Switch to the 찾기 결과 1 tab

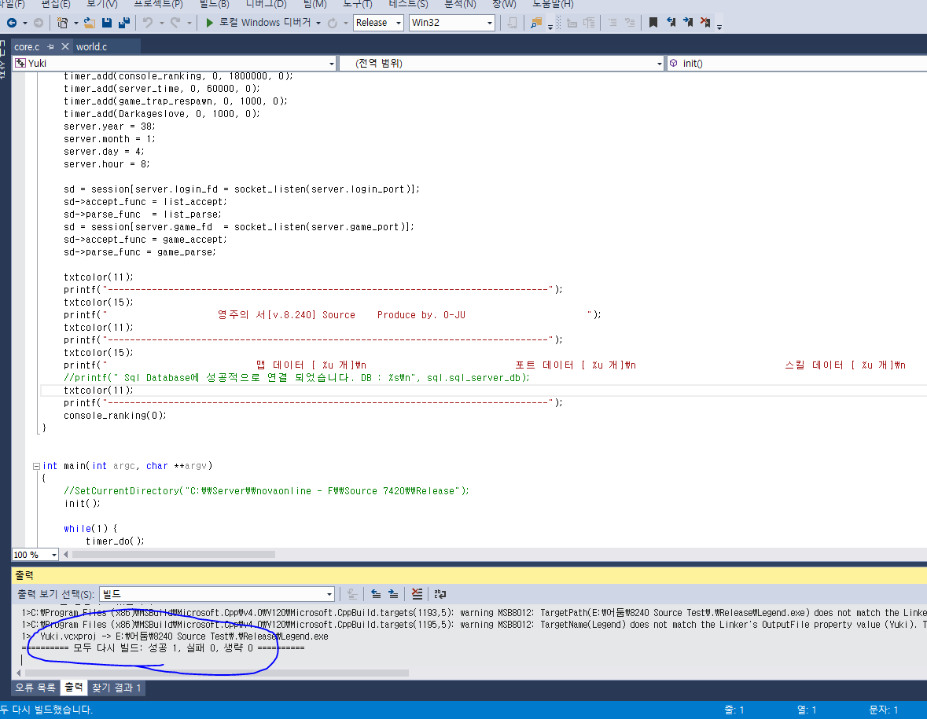pos(116,688)
